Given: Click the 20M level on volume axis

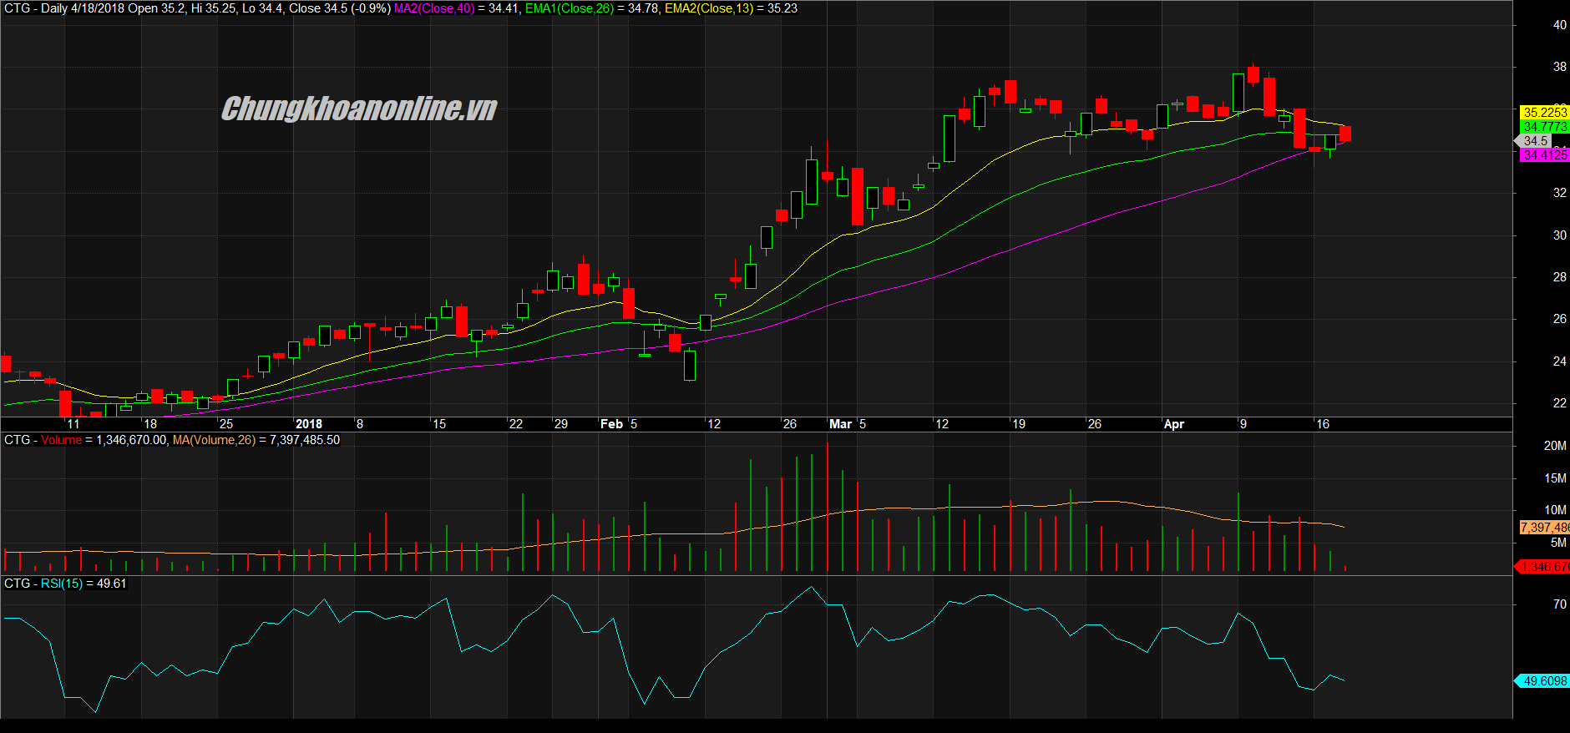Looking at the screenshot, I should [1554, 446].
